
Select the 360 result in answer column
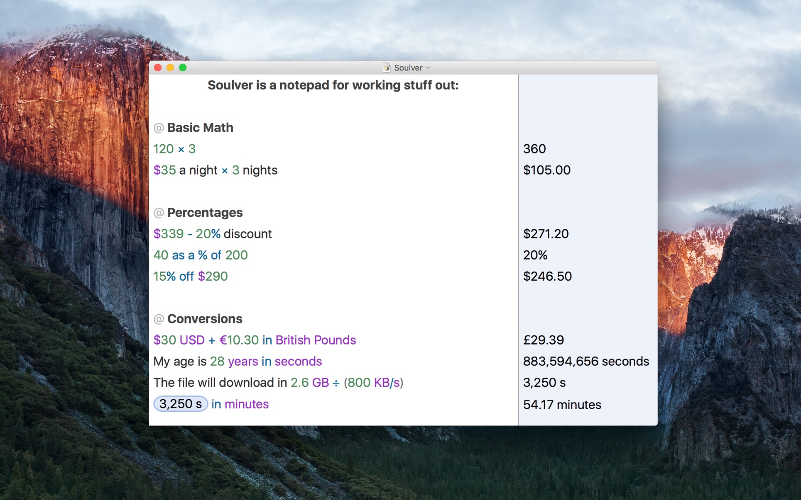[x=534, y=149]
